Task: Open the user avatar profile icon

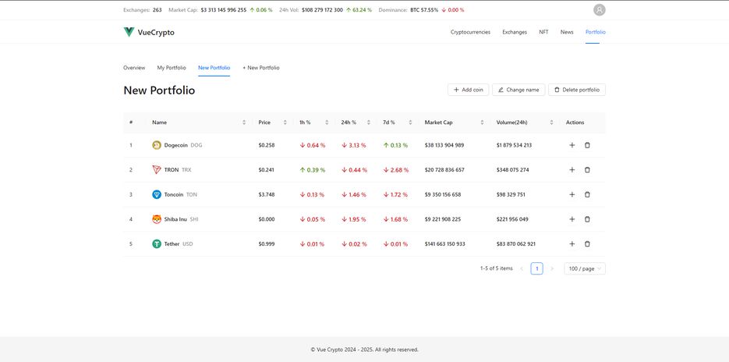Action: (600, 10)
